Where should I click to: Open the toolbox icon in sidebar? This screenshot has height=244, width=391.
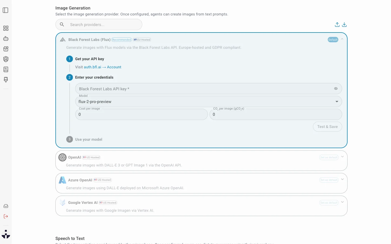(x=6, y=49)
